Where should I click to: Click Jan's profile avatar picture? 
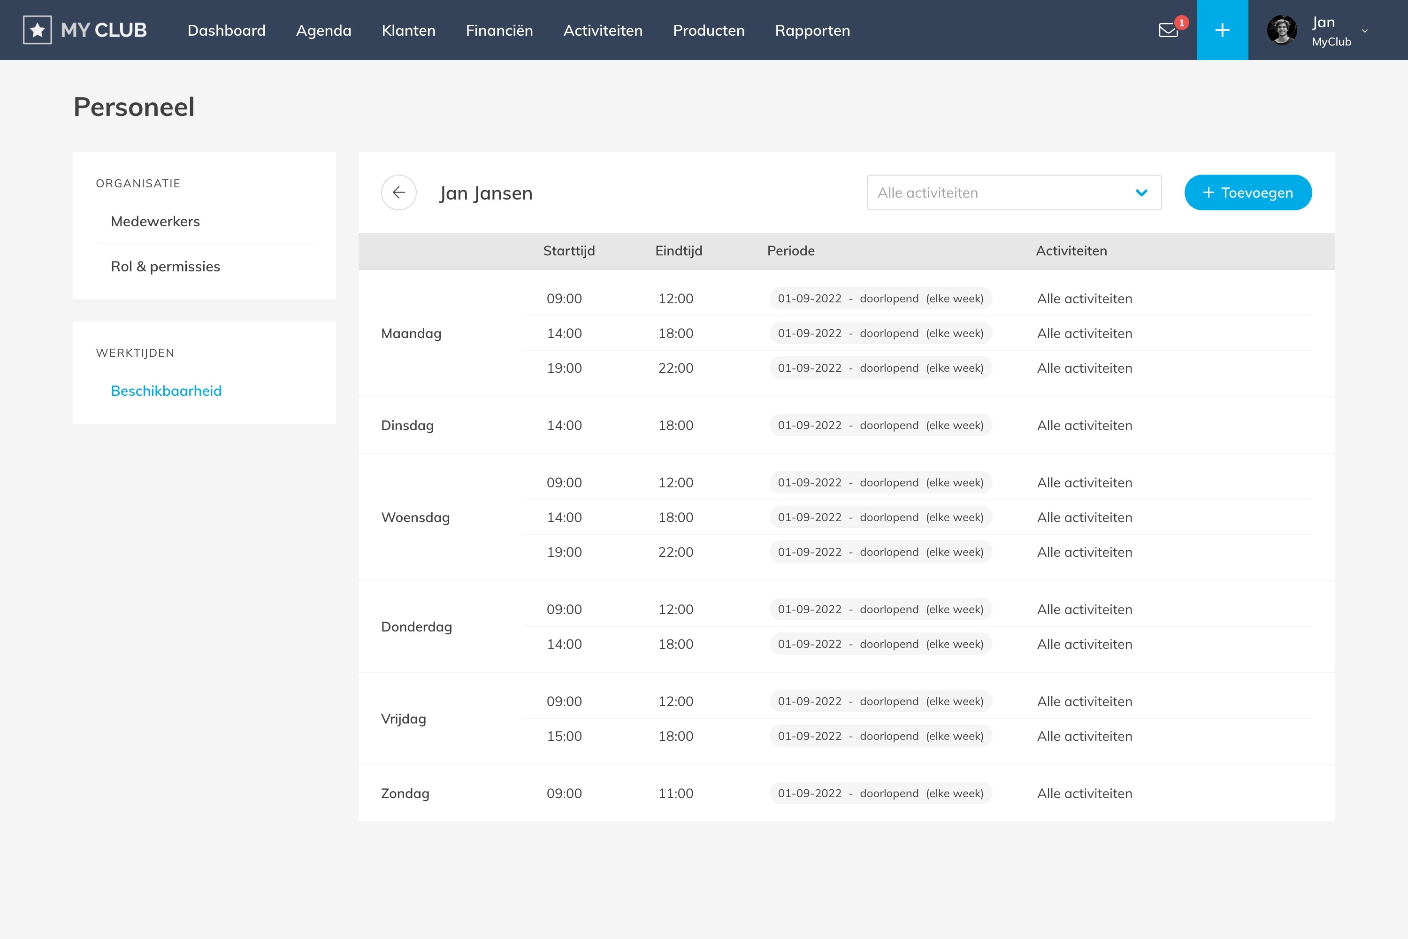[1282, 30]
